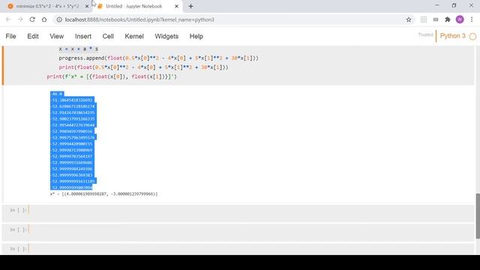
Task: Open a new browser tab
Action: [x=190, y=6]
